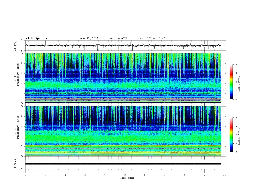253x196 pixels.
Task: Click the ch.1 color bar "log(PSD)(V²/Hz)" label
Action: point(239,84)
